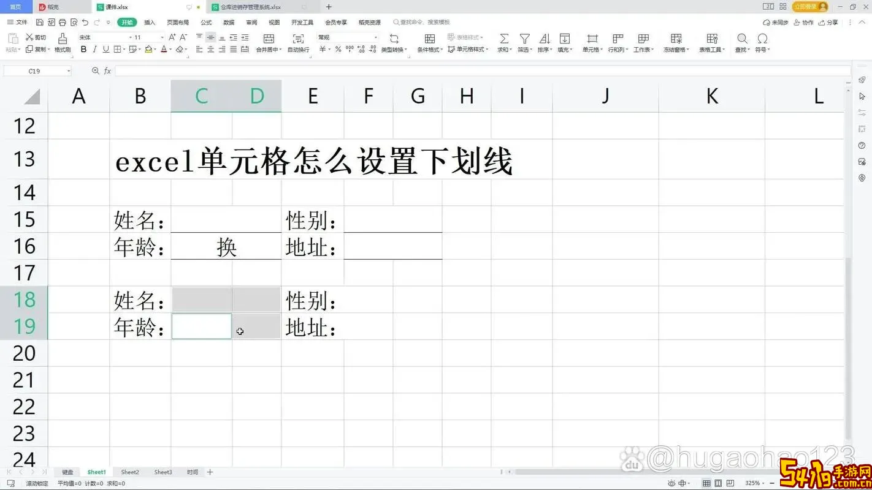
Task: Add a new sheet with plus button
Action: click(210, 472)
